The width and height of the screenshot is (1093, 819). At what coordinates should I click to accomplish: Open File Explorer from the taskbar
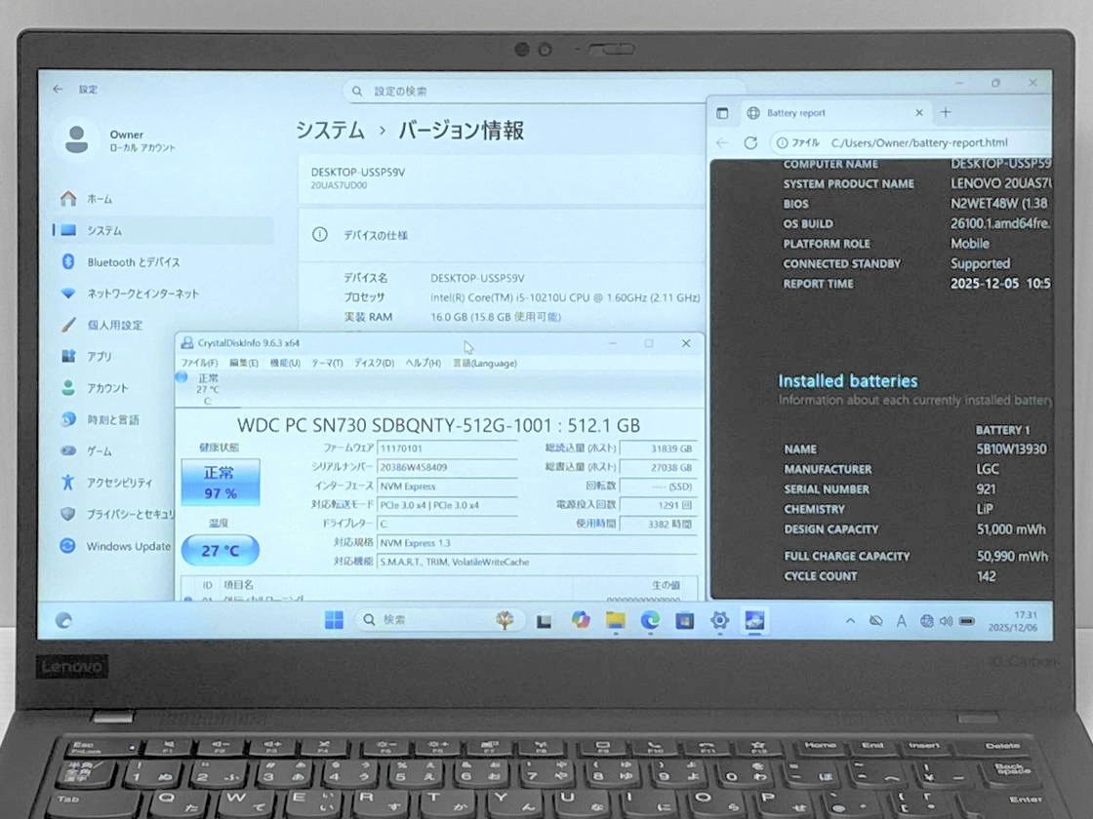click(x=615, y=620)
